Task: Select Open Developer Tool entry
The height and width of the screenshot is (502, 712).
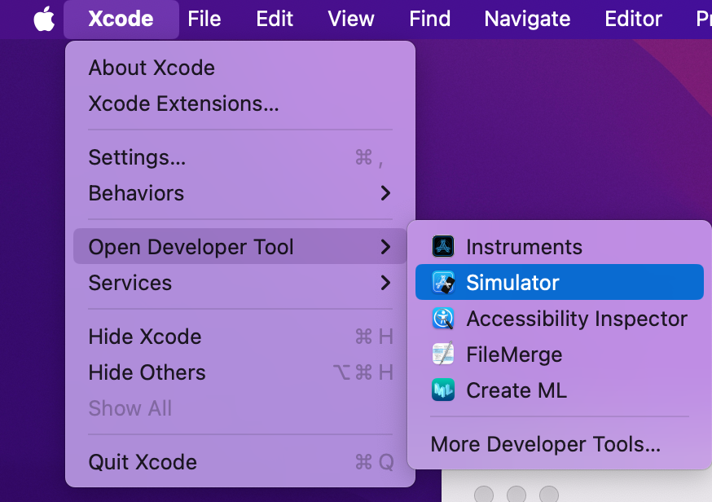Action: pos(240,247)
